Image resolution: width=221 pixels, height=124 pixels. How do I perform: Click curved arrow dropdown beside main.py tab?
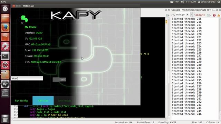[173, 15]
